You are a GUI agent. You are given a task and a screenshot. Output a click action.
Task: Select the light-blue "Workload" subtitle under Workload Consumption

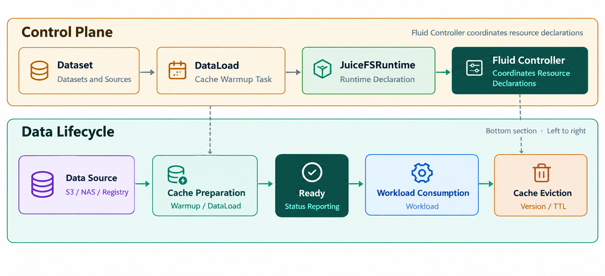tap(422, 206)
